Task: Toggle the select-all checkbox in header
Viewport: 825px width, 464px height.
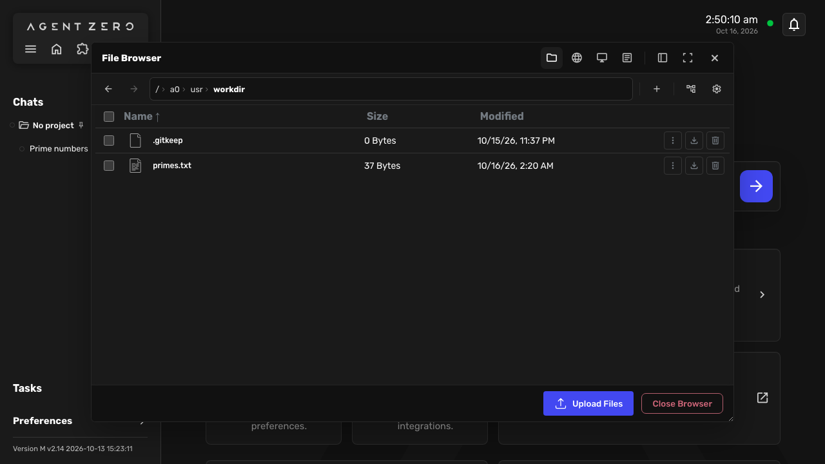Action: pyautogui.click(x=109, y=117)
